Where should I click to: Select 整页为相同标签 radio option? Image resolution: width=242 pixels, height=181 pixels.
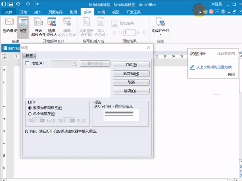coord(30,108)
